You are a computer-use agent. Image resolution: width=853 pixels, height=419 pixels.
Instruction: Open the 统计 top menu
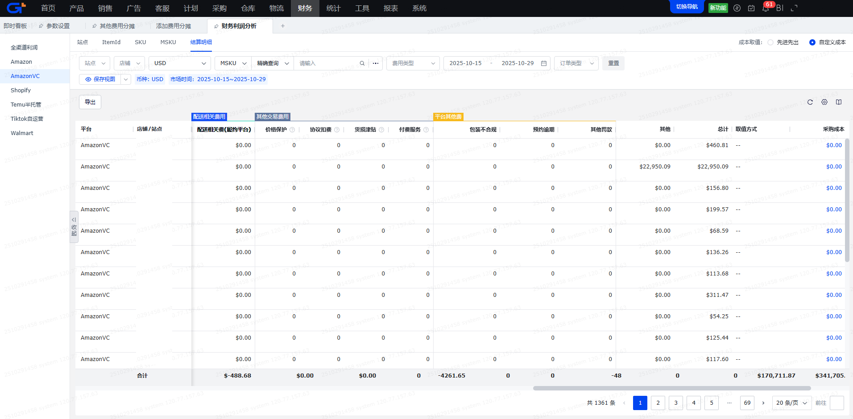pyautogui.click(x=333, y=8)
